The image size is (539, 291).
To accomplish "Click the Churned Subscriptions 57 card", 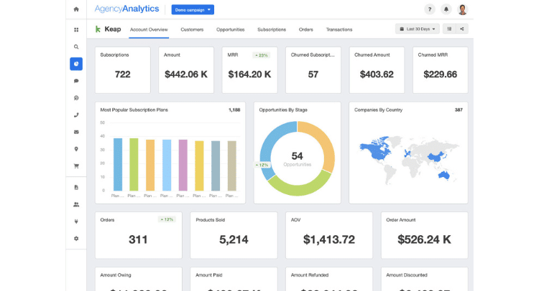I will click(313, 70).
